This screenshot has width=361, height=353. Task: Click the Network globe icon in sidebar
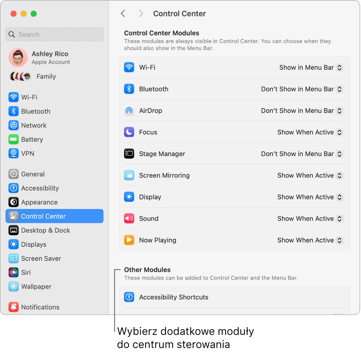pos(14,125)
